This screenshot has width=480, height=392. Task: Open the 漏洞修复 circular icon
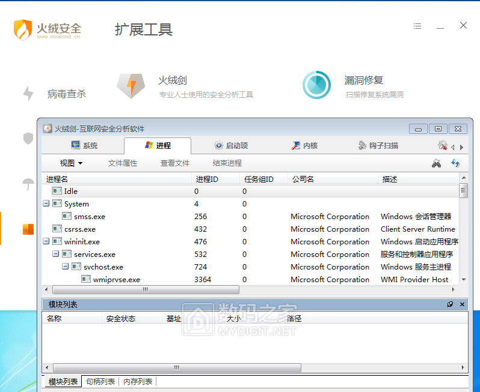pos(316,85)
